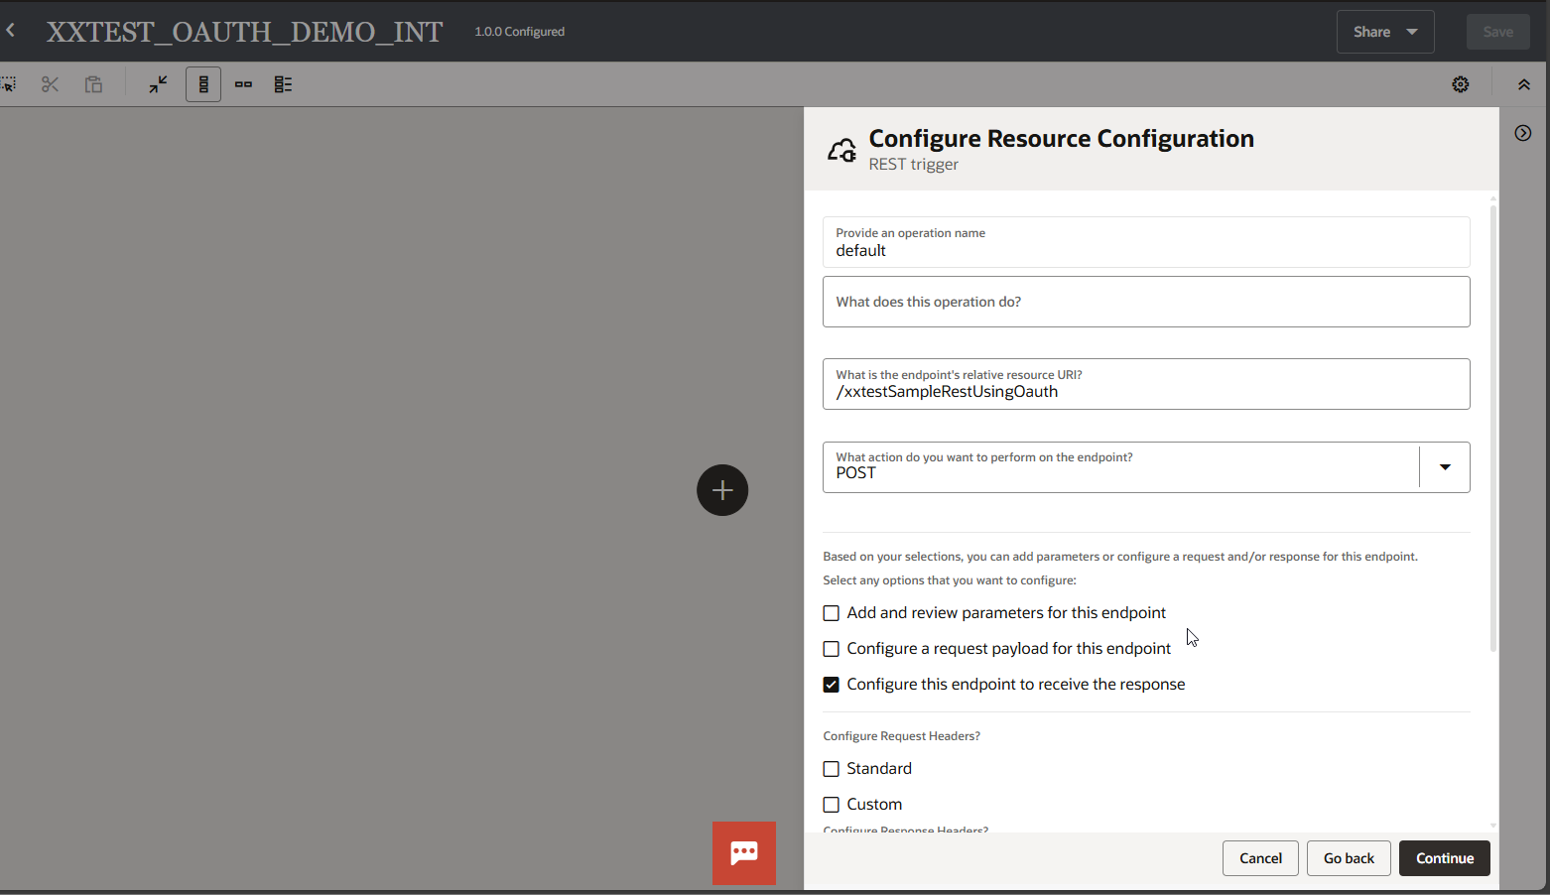
Task: Click Go back in the dialog footer
Action: (1349, 857)
